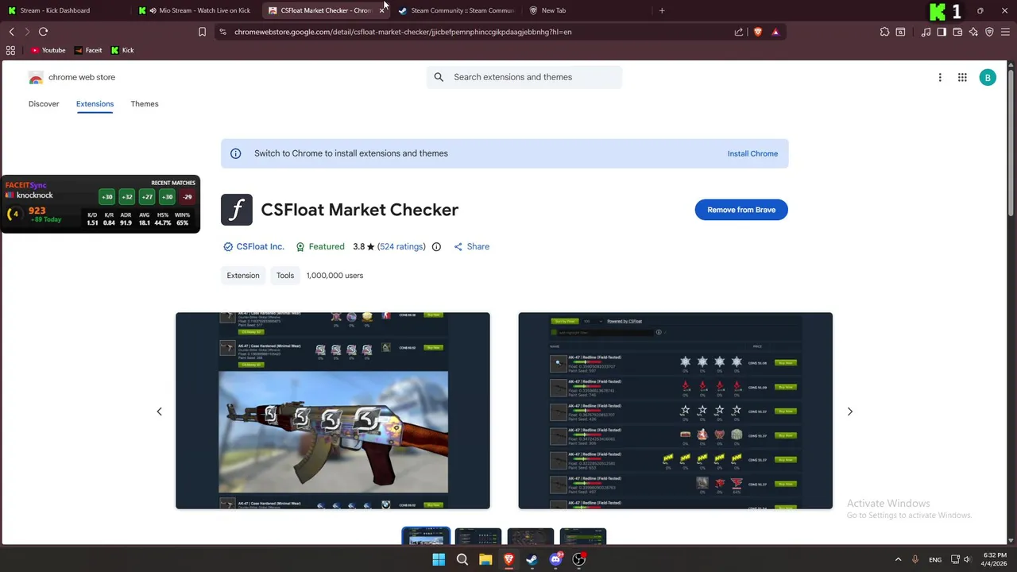Open the Brave hamburger main menu
Image resolution: width=1017 pixels, height=572 pixels.
(1006, 32)
